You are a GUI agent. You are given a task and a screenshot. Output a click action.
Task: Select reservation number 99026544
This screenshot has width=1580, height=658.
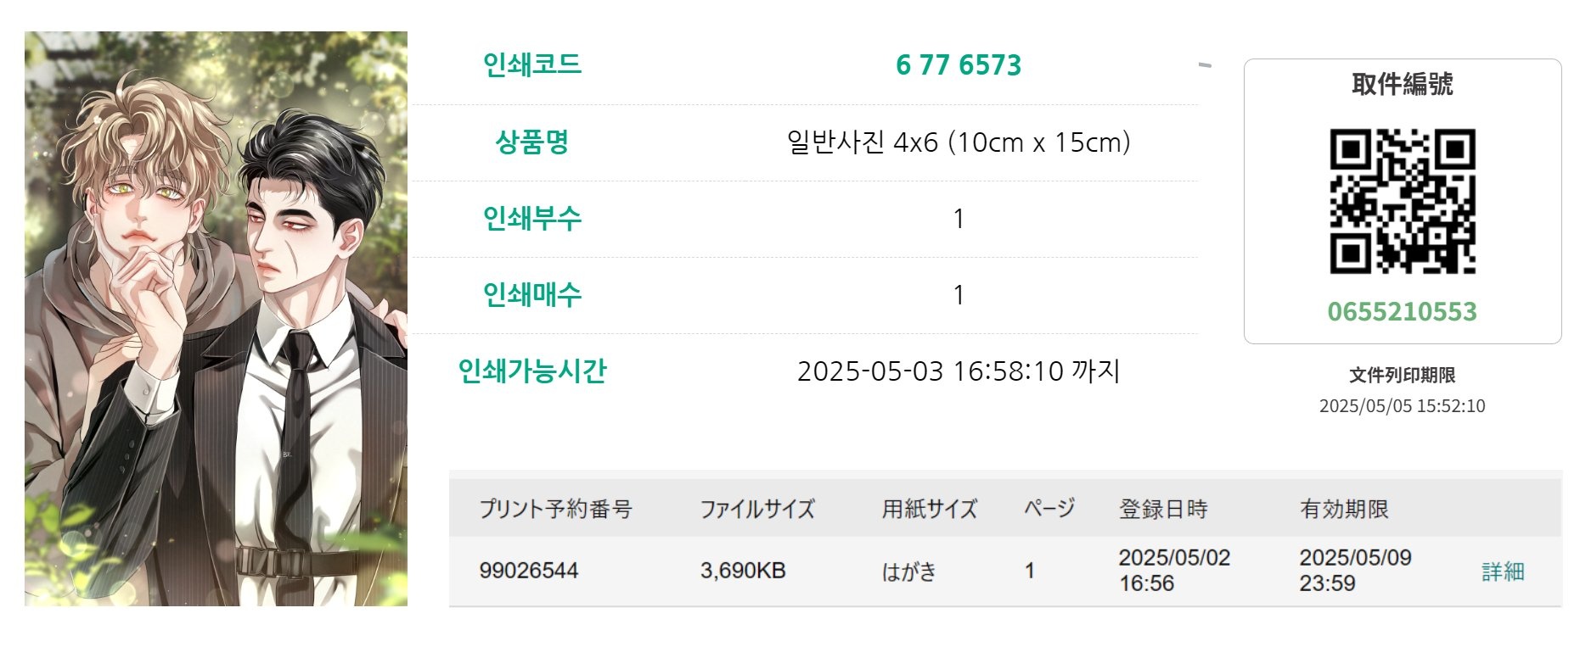pos(529,571)
